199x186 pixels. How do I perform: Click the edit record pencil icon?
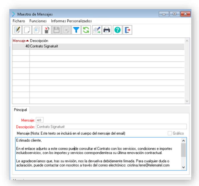pos(17,30)
